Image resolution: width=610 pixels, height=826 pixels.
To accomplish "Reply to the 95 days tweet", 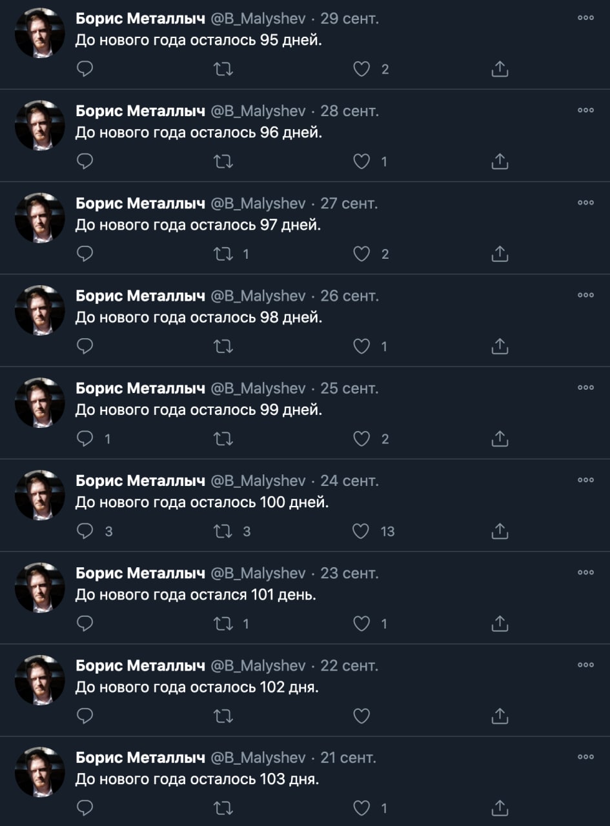I will tap(85, 69).
